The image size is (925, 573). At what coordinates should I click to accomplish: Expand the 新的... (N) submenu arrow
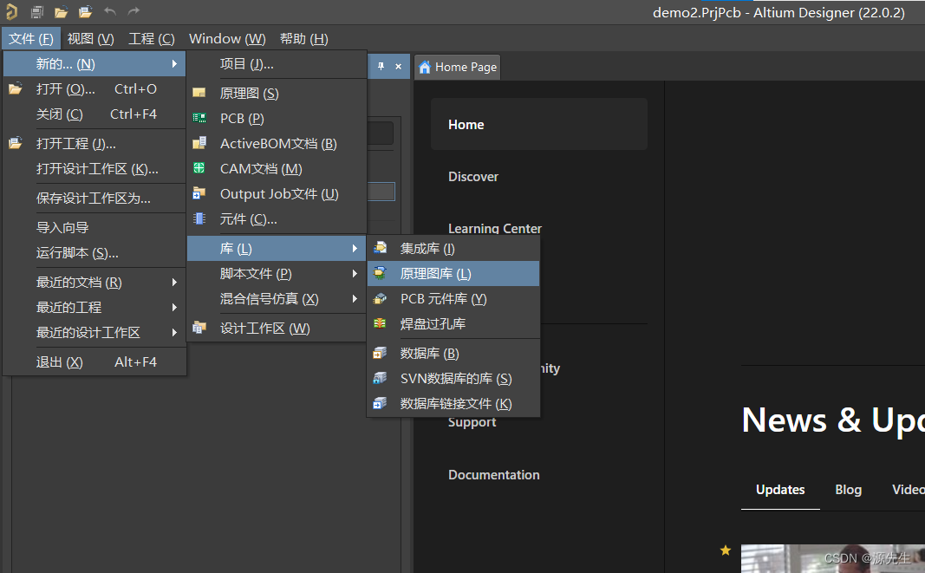pos(174,64)
